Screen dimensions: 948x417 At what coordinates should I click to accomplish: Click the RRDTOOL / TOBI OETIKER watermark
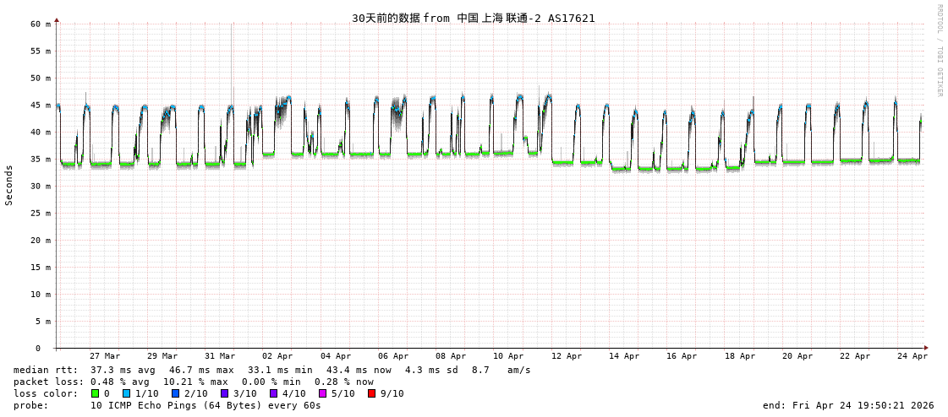point(939,51)
